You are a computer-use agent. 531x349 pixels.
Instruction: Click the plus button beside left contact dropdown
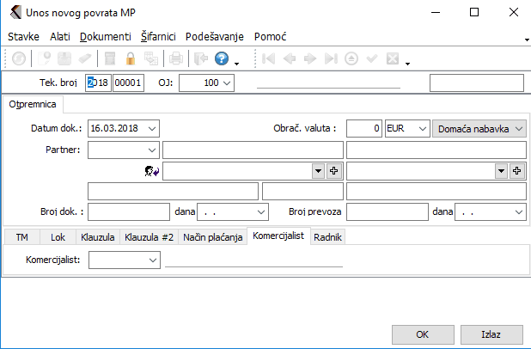point(335,171)
